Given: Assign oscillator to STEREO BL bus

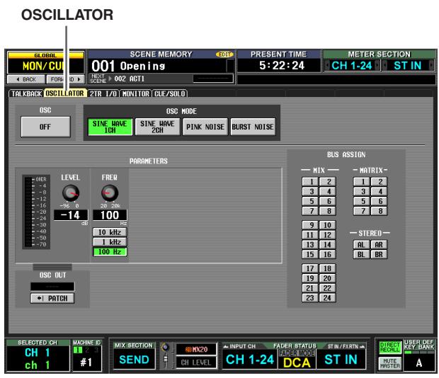Looking at the screenshot, I should pyautogui.click(x=362, y=254).
